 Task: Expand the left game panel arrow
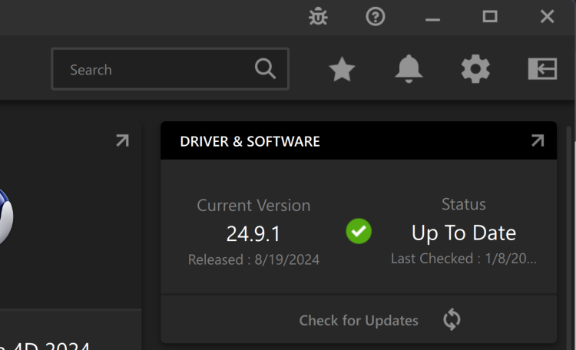122,140
